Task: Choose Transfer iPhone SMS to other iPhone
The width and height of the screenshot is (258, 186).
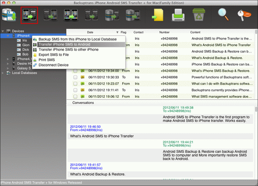Action: [x=79, y=49]
